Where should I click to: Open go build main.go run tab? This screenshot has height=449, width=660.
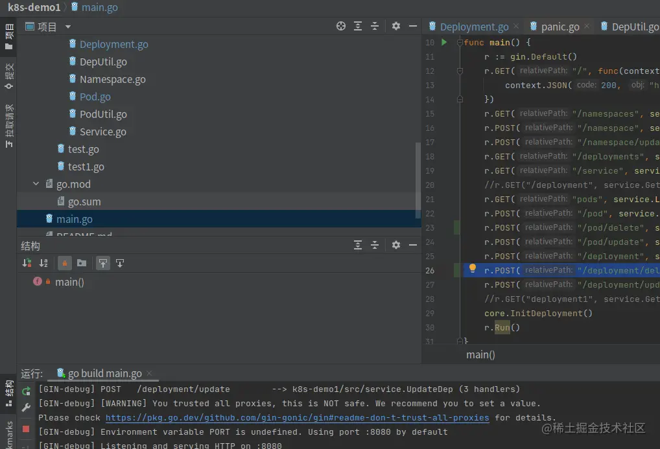coord(104,373)
